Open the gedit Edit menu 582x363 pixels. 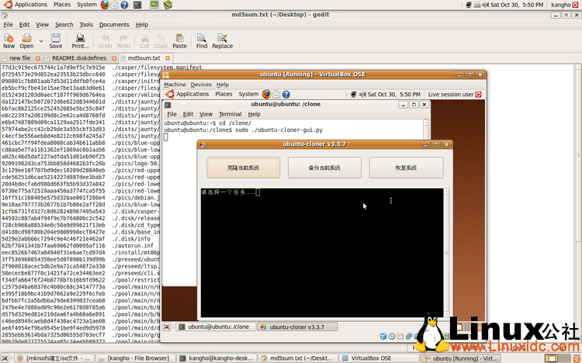pyautogui.click(x=24, y=25)
